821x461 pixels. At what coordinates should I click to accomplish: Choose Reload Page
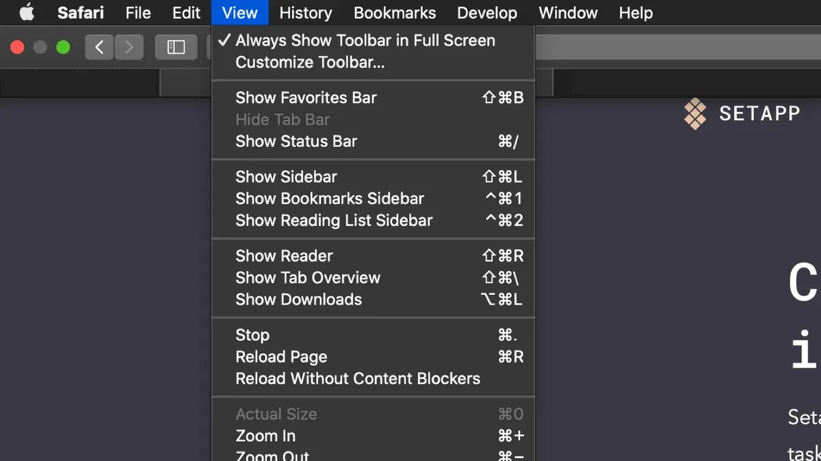click(373, 357)
